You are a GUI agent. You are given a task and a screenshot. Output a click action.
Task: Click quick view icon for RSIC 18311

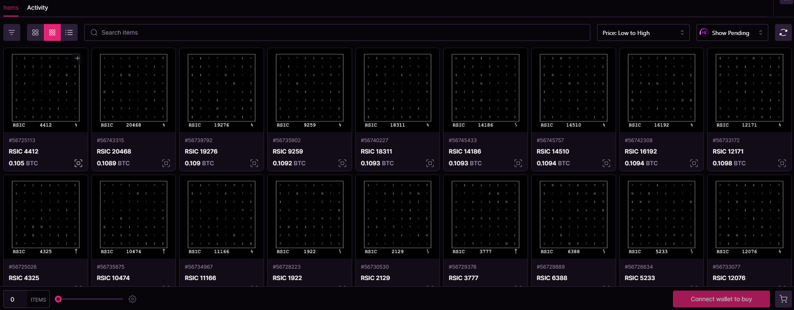[430, 163]
